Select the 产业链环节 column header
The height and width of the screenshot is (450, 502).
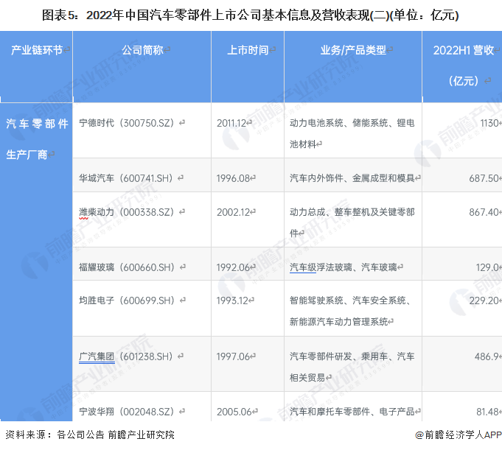(x=37, y=50)
